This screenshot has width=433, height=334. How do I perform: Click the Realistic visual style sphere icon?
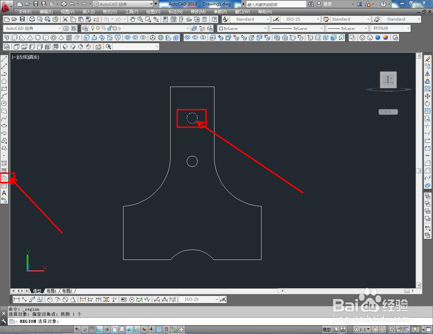point(378,38)
